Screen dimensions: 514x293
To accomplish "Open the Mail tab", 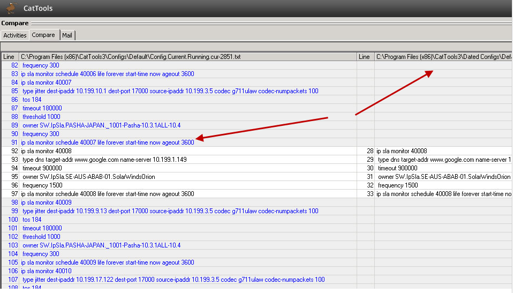I will coord(67,35).
